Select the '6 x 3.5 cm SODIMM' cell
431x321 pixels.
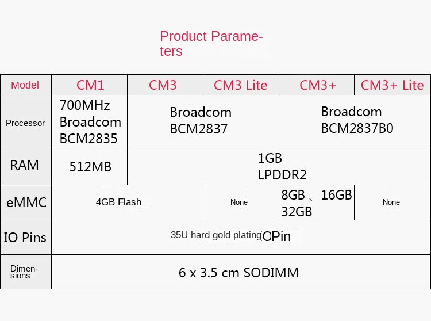click(238, 272)
